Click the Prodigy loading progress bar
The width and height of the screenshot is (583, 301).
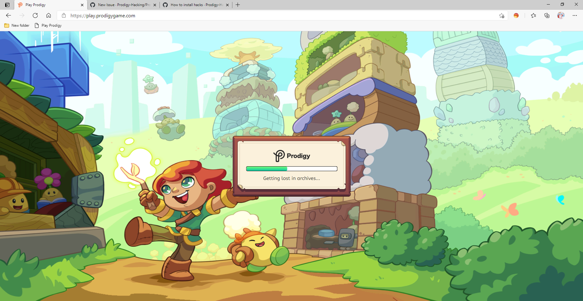pos(291,168)
